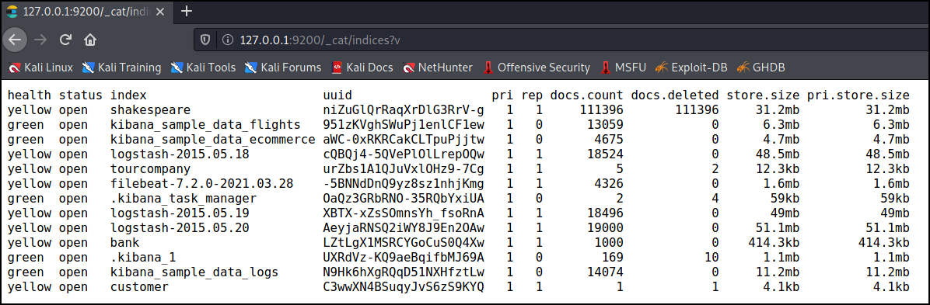930x305 pixels.
Task: Click the 'docs.deleted' column header
Action: coord(675,95)
